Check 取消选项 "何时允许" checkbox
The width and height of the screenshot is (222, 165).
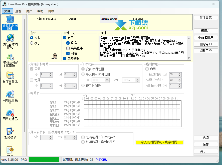pyautogui.click(x=83, y=137)
